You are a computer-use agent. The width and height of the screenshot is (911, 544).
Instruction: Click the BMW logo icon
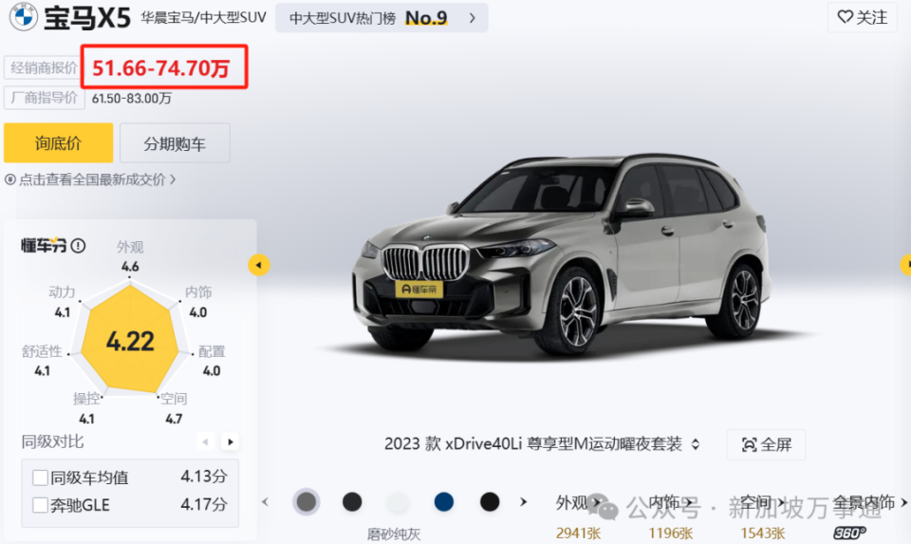pos(23,17)
